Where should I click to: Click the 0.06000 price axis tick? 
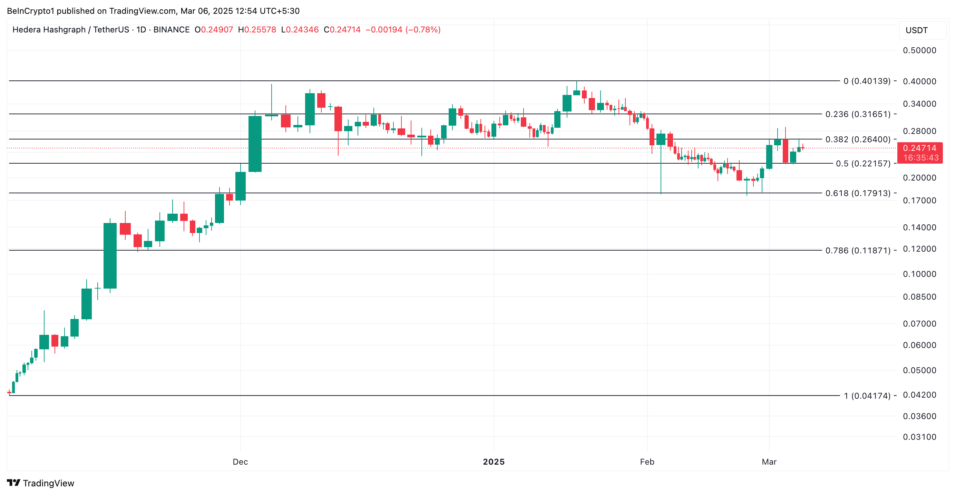(x=919, y=345)
